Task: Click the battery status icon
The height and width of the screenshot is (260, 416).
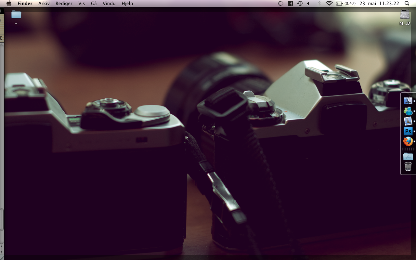Action: [x=339, y=3]
